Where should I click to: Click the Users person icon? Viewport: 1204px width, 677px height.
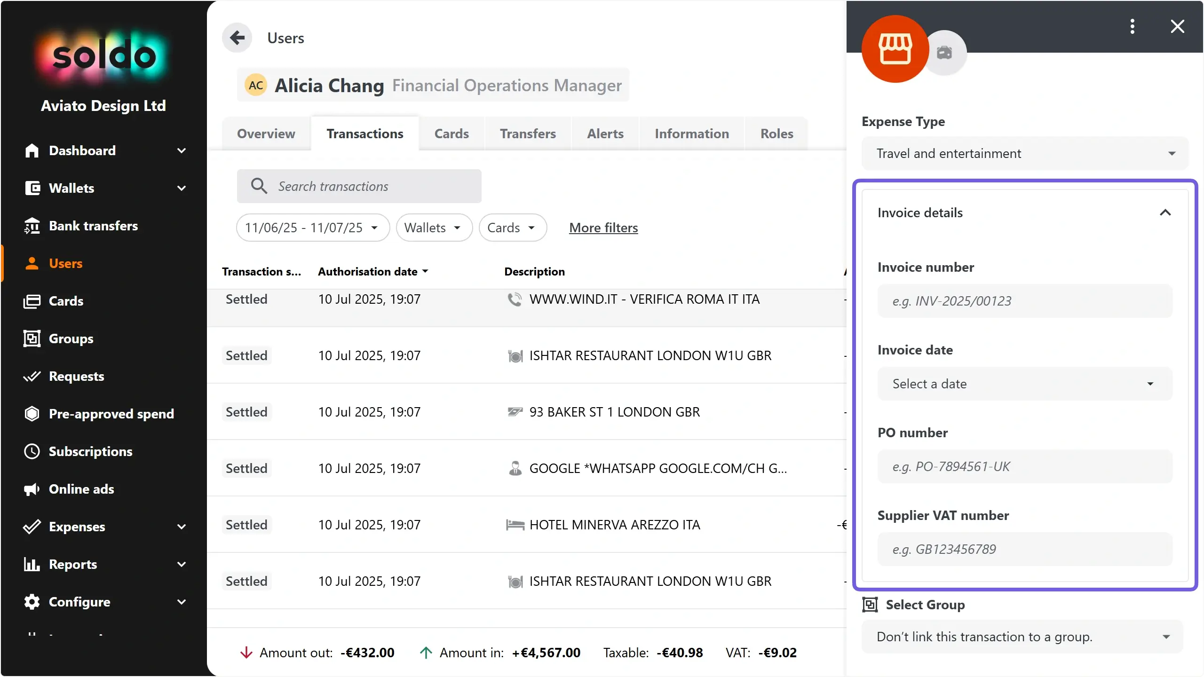32,263
